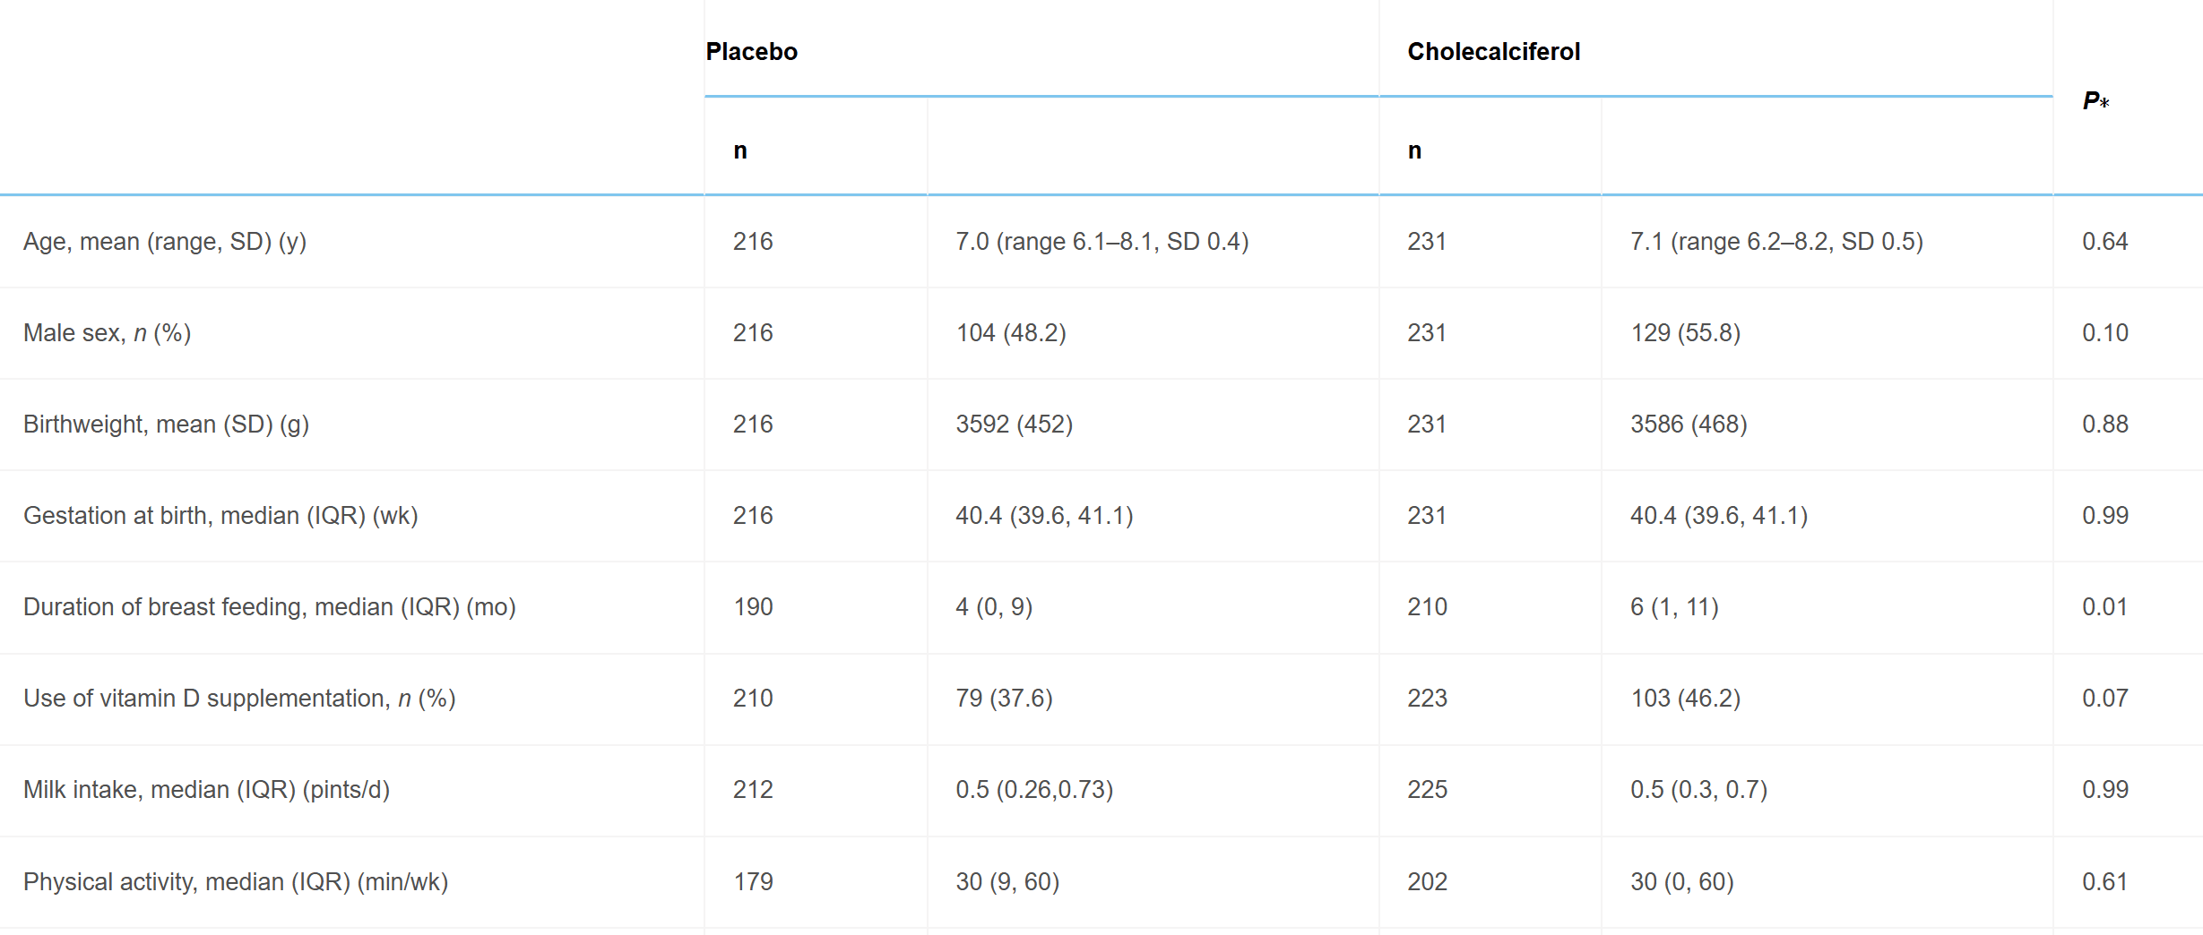This screenshot has height=935, width=2203.
Task: Click the P value 0.07 cell
Action: pyautogui.click(x=2104, y=699)
